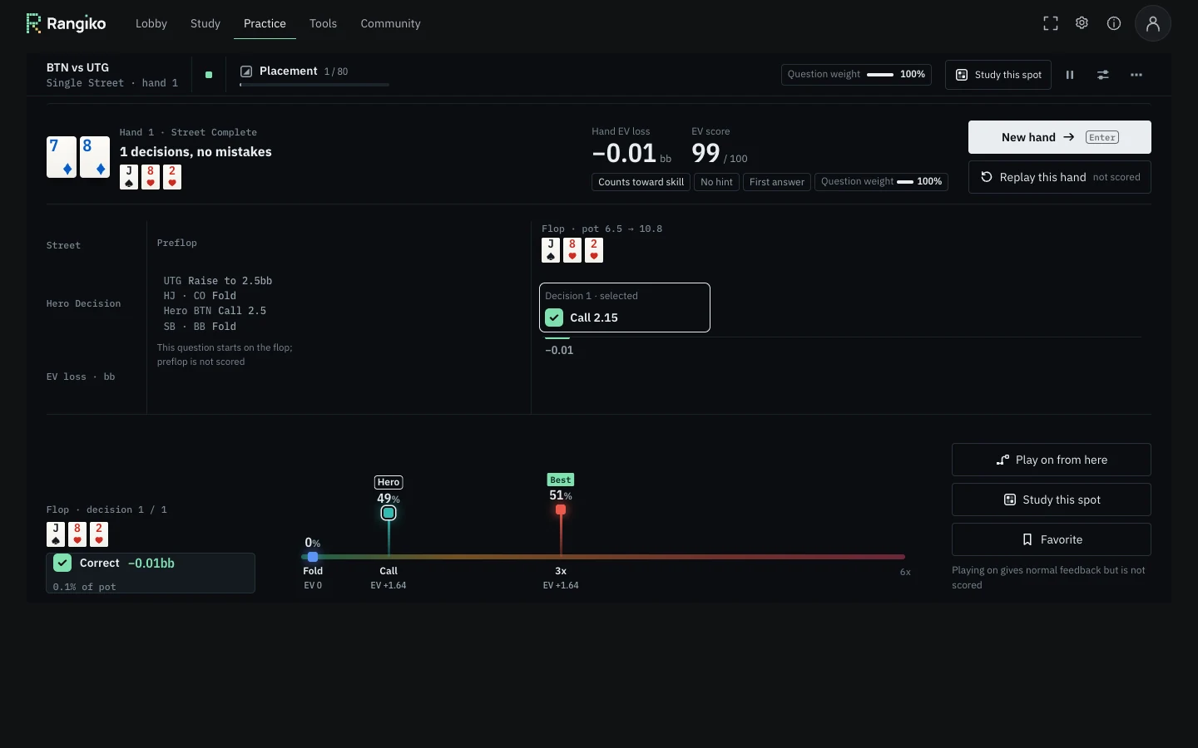Toggle fullscreen mode icon

[1051, 23]
